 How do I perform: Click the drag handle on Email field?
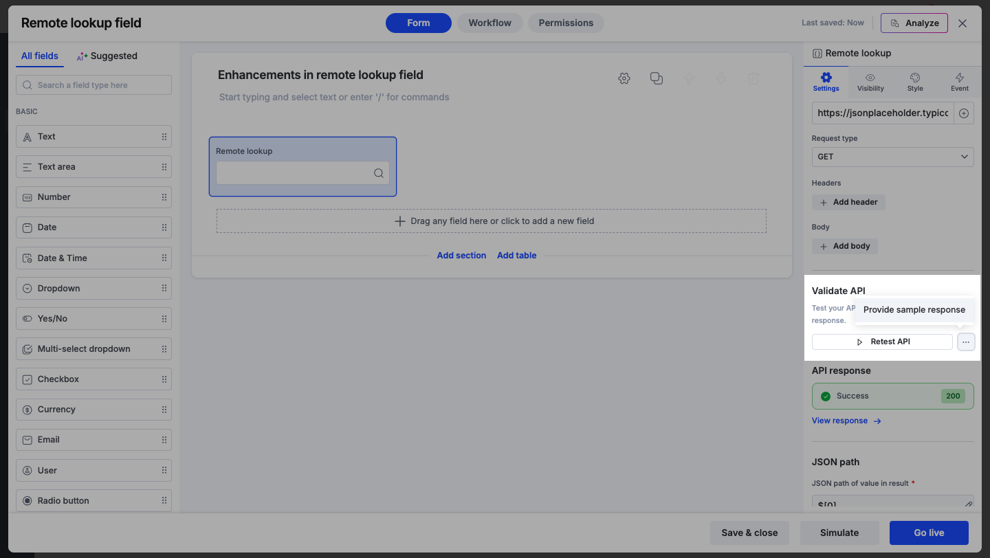[x=164, y=440]
